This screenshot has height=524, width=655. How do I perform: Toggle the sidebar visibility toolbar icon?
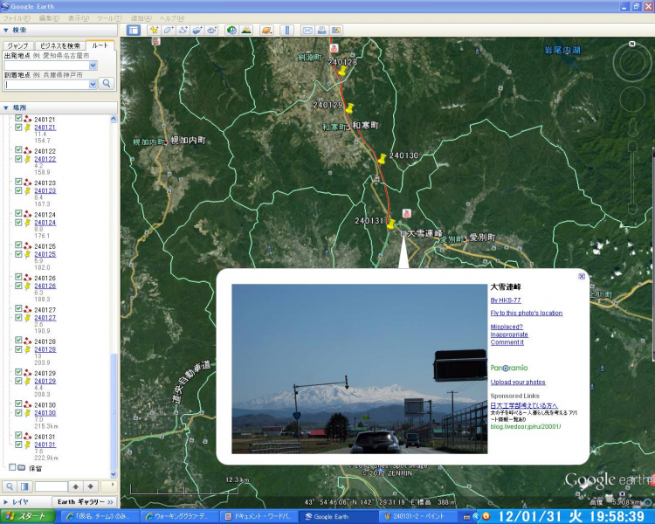pos(134,30)
